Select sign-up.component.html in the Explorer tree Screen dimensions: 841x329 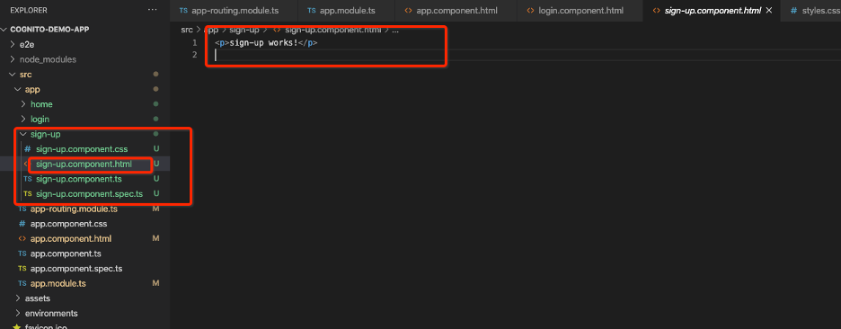coord(84,164)
